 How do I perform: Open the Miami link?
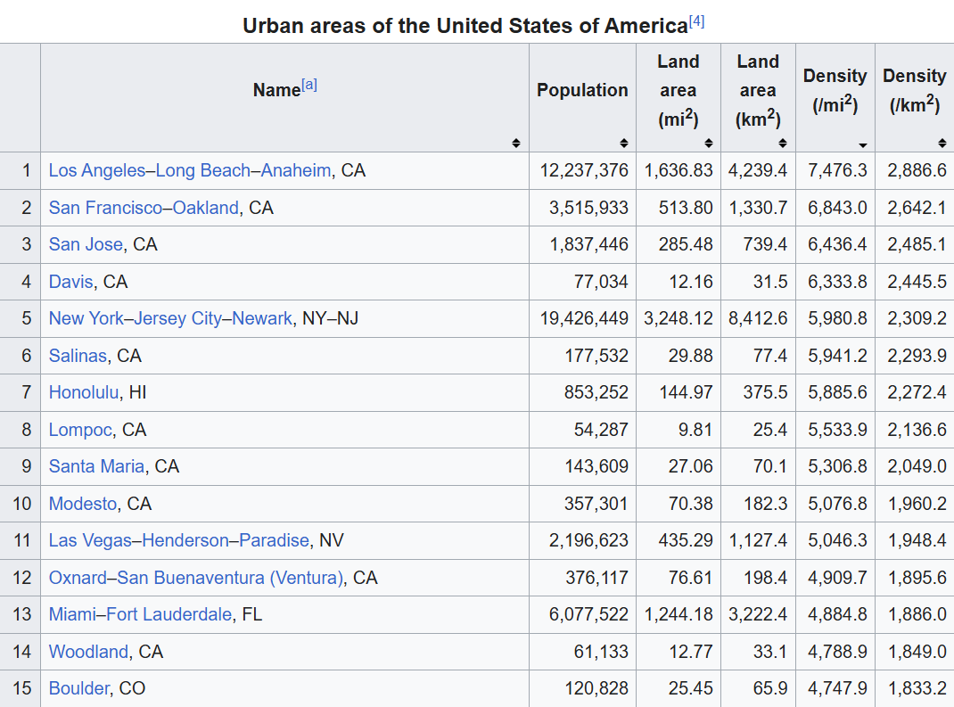tap(72, 614)
